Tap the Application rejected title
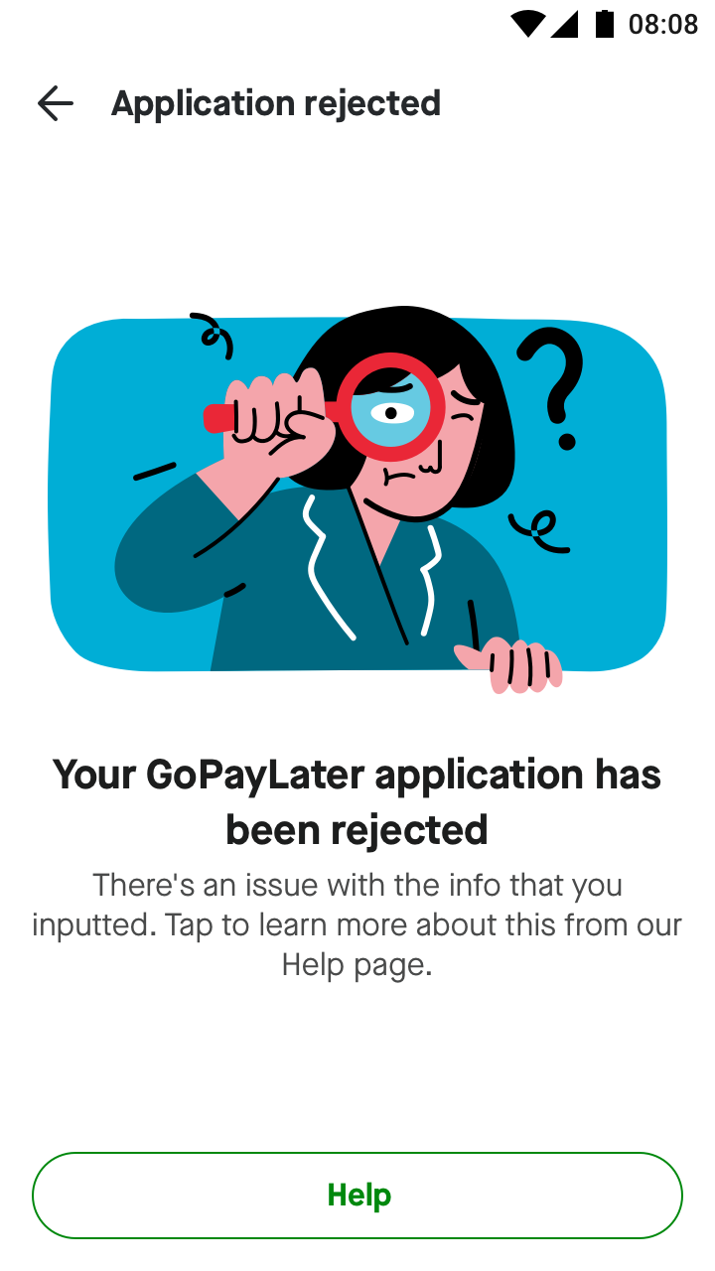715x1271 pixels. click(276, 103)
